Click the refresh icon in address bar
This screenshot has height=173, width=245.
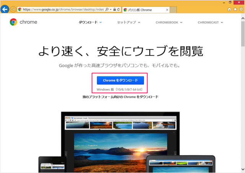pyautogui.click(x=119, y=9)
